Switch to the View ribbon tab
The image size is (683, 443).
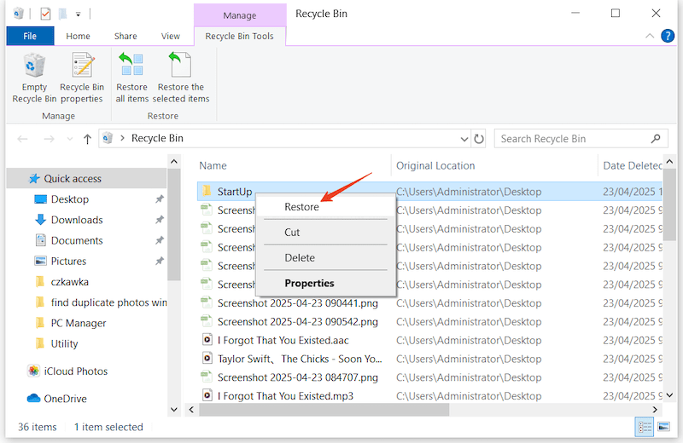(171, 36)
